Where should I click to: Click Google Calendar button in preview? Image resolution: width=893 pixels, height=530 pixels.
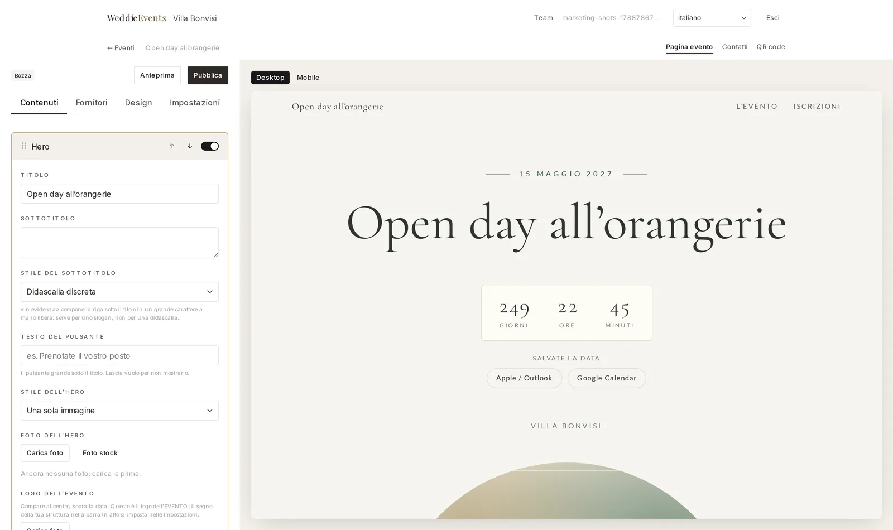[607, 378]
